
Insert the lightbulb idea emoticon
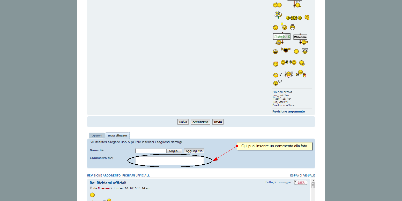tap(284, 26)
